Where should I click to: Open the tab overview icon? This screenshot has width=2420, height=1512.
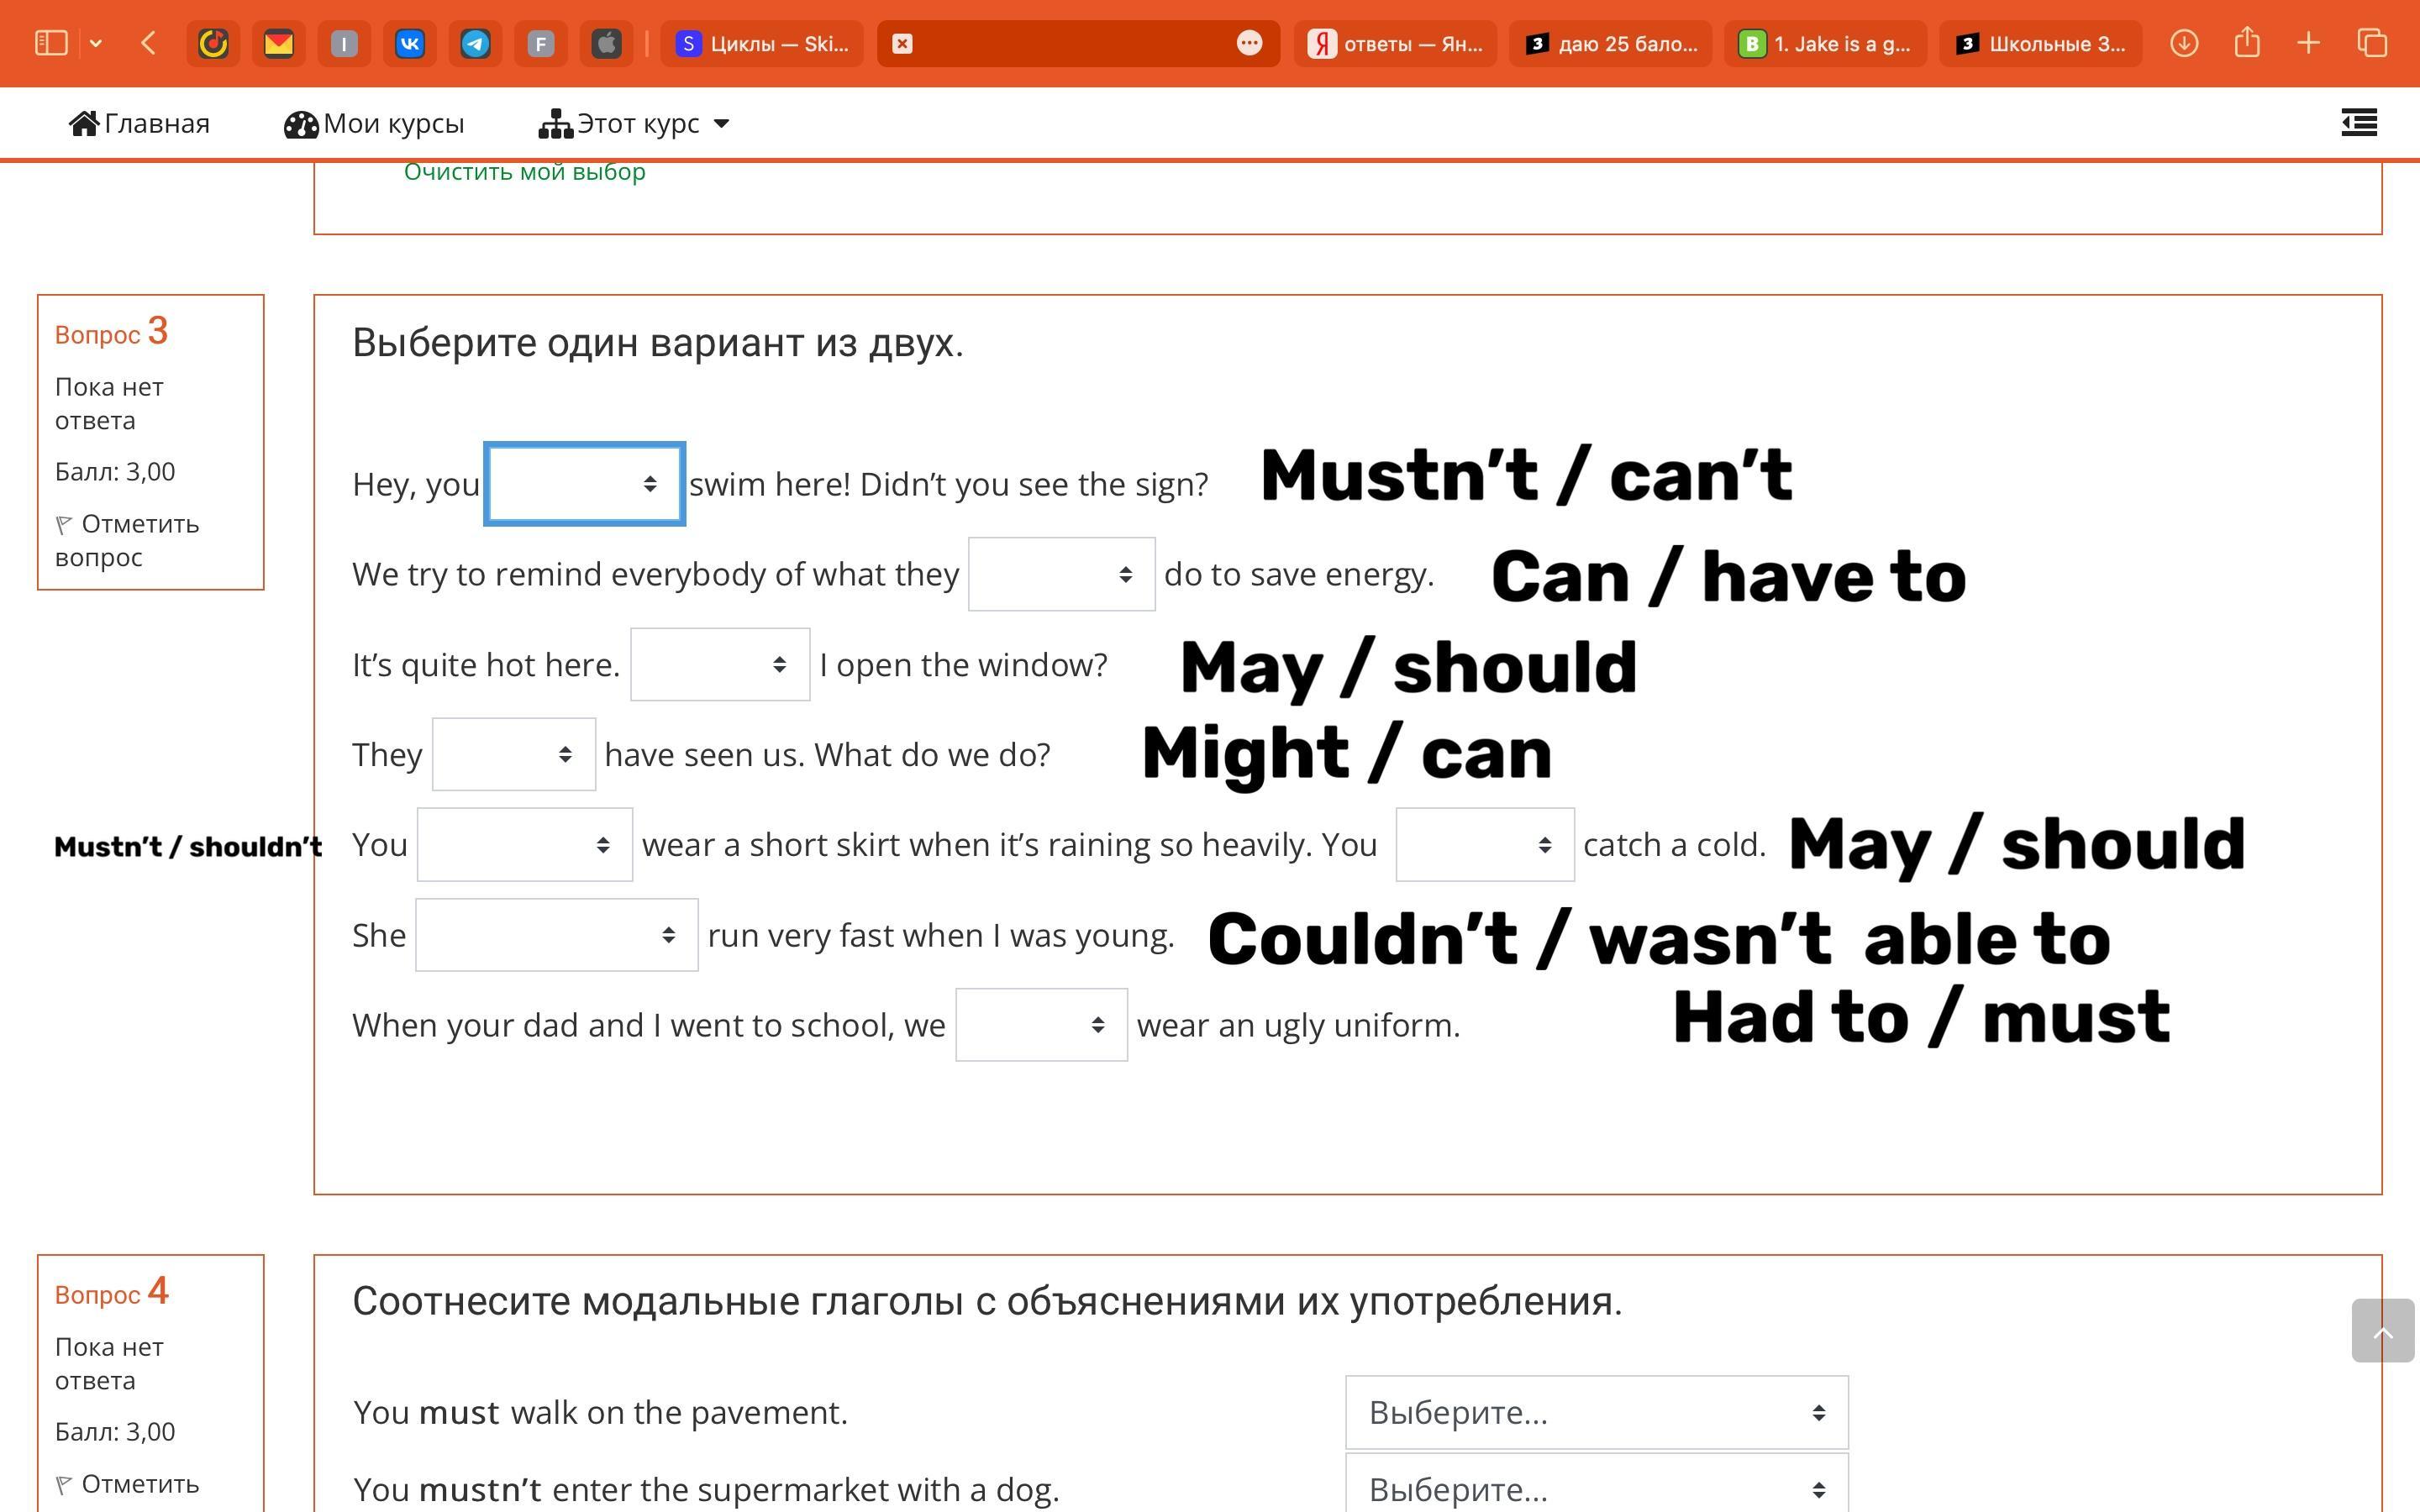(x=2372, y=43)
